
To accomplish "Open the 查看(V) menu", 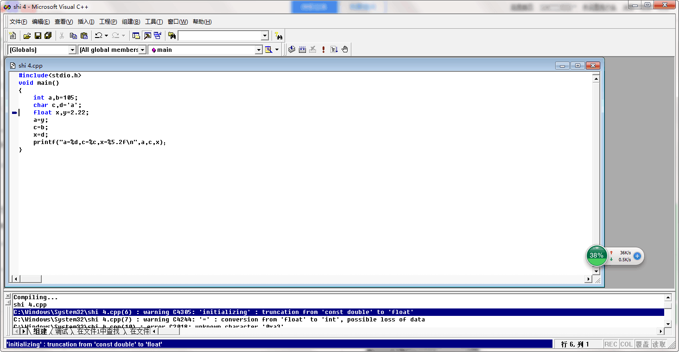I will (x=63, y=22).
